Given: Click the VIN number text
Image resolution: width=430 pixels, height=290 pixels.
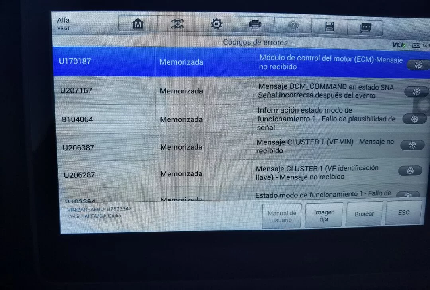Looking at the screenshot, I should (100, 209).
